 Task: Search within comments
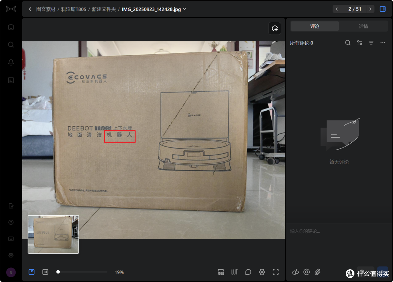point(348,43)
